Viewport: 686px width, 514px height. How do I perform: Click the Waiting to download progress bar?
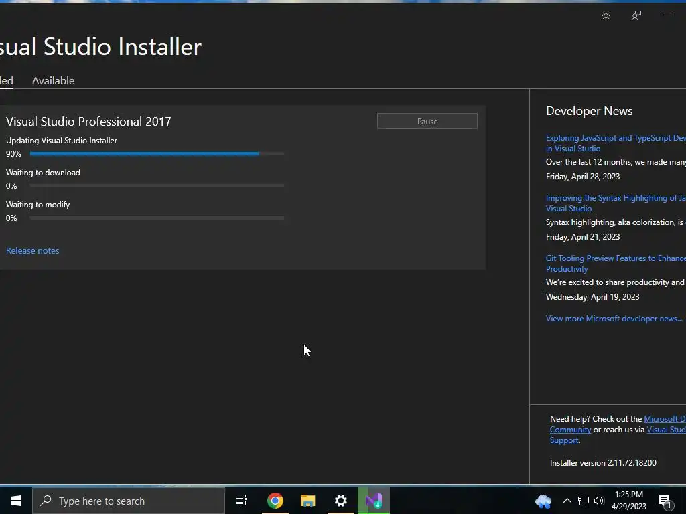tap(157, 186)
